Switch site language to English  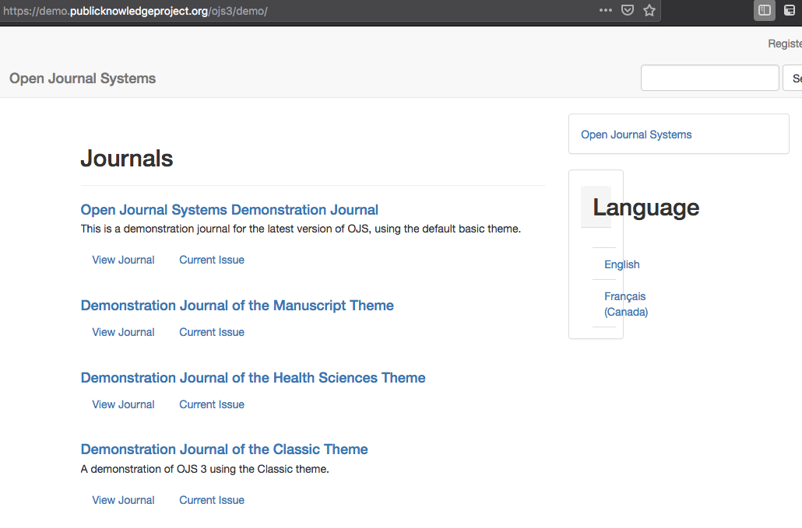click(x=621, y=264)
